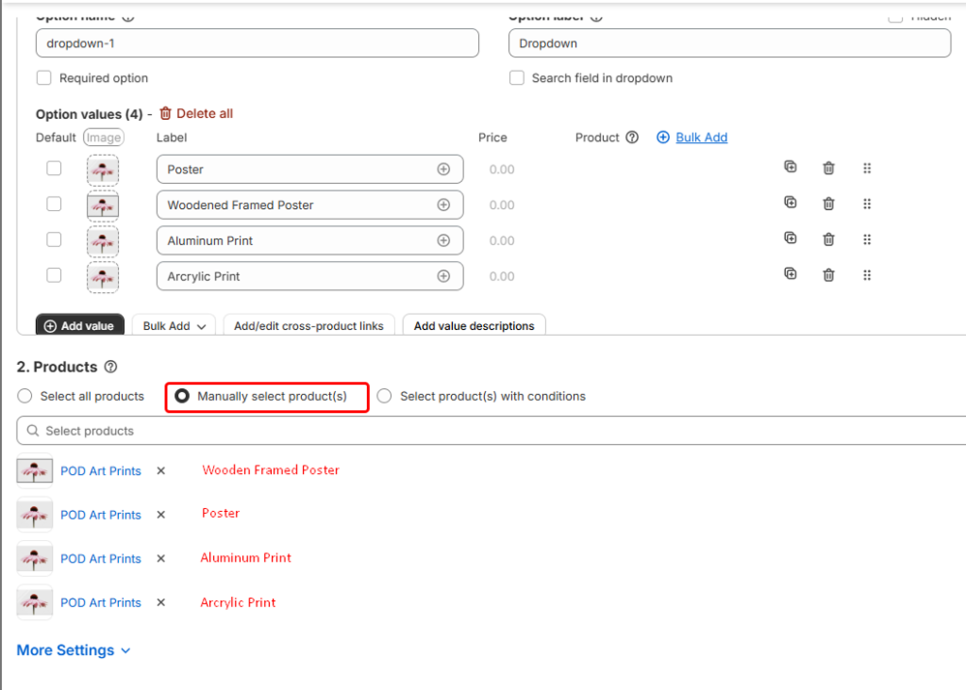Click drag handle for Aluminum Print row
Screen dimensions: 966x690
(867, 239)
